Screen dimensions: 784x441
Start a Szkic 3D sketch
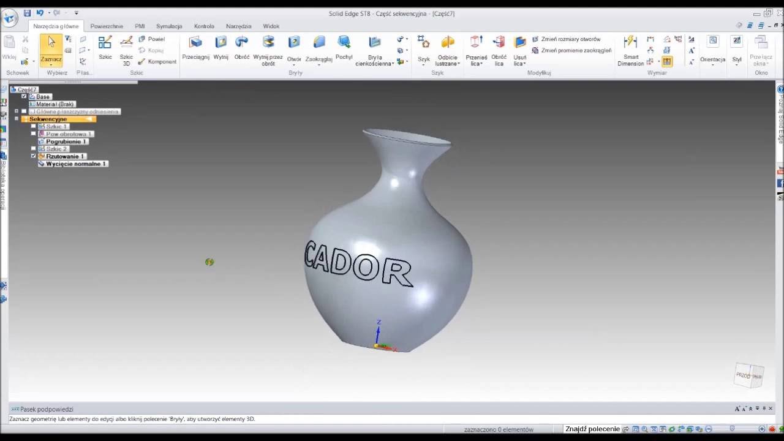point(126,51)
